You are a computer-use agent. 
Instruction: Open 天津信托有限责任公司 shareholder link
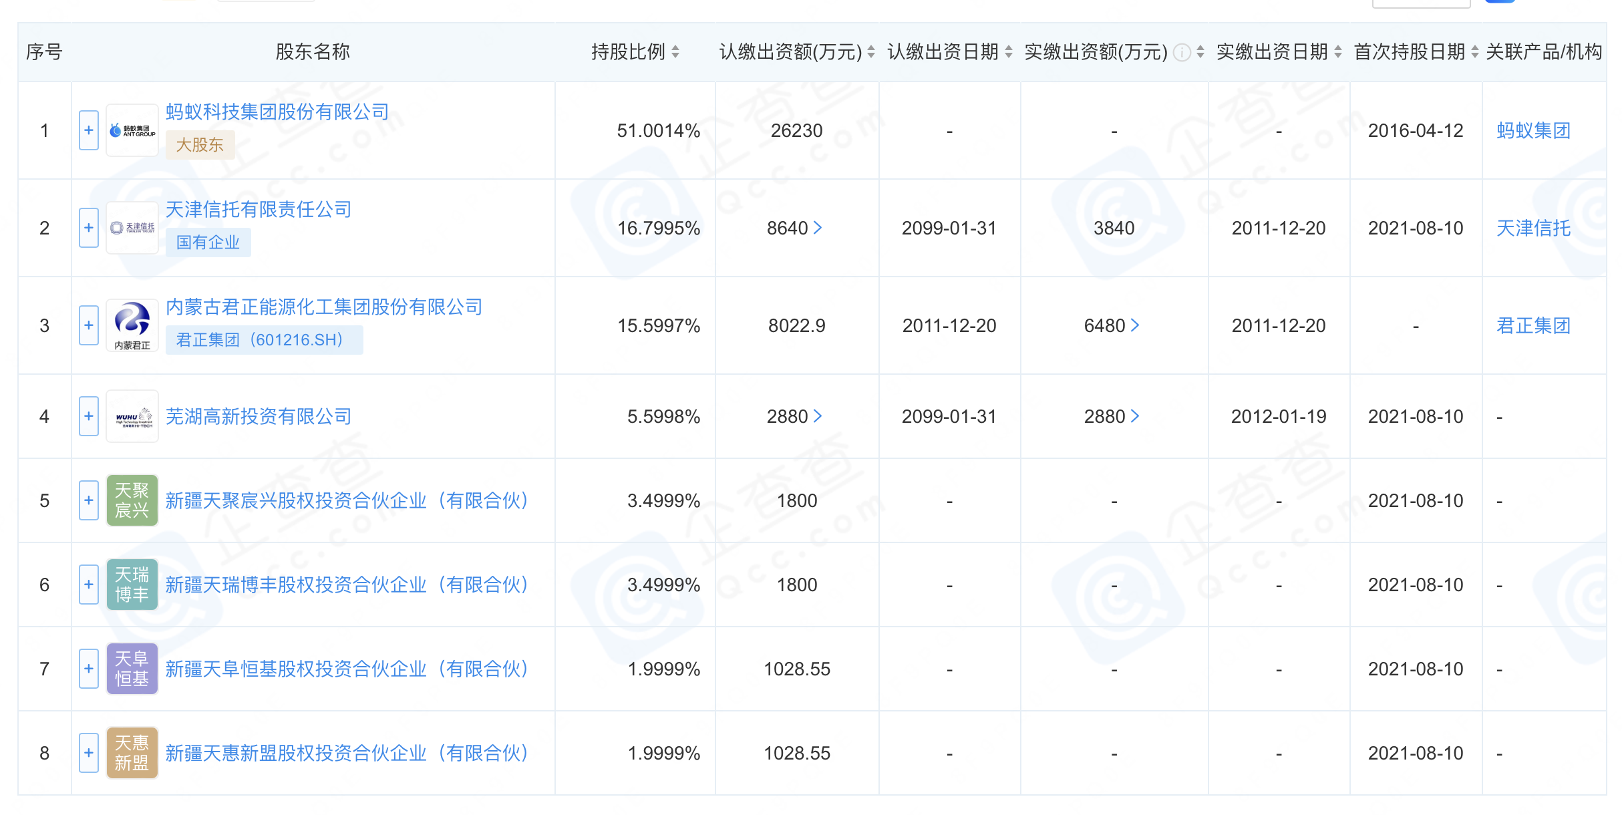tap(259, 209)
